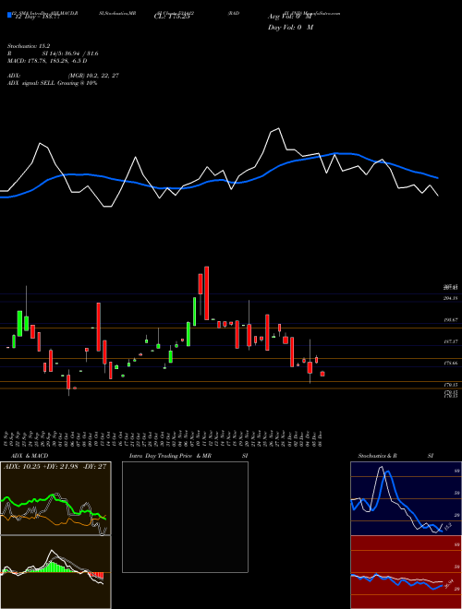
Task: Open the red RSI panel thumbnail
Action: [x=406, y=572]
